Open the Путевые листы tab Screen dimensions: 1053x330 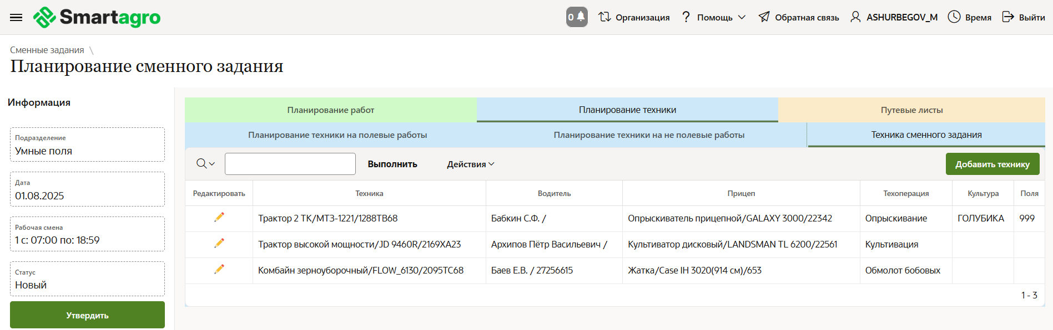(x=911, y=110)
